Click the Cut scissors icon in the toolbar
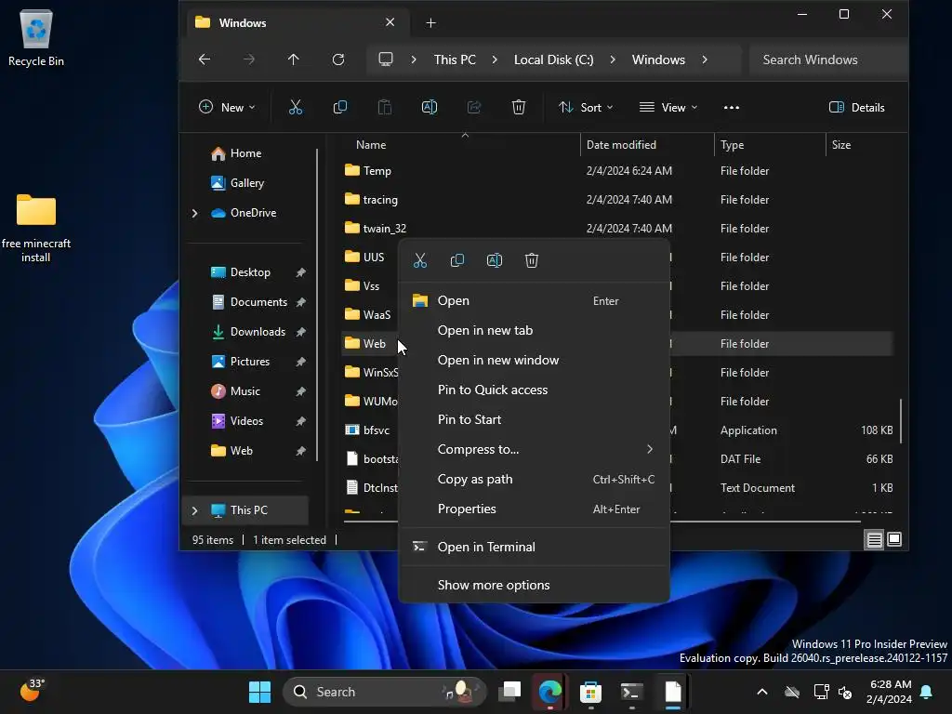 click(x=295, y=108)
